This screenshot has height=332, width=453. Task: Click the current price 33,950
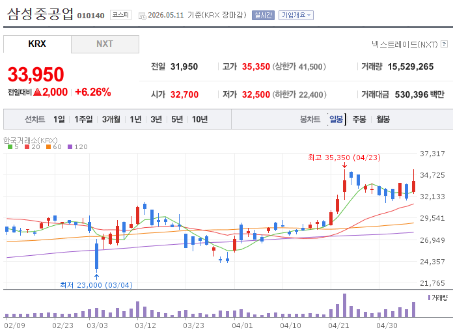36,75
